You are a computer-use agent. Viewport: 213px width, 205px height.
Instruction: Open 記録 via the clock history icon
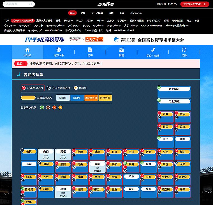coord(184,50)
